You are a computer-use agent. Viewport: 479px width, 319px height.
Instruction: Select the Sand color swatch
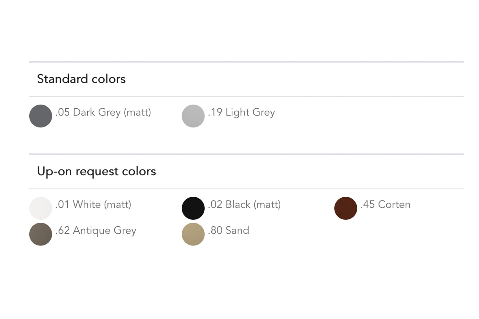[x=193, y=234]
